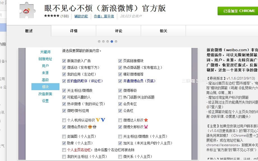Uncheck the 版面及嵌入广告 checkbox

pos(64,61)
